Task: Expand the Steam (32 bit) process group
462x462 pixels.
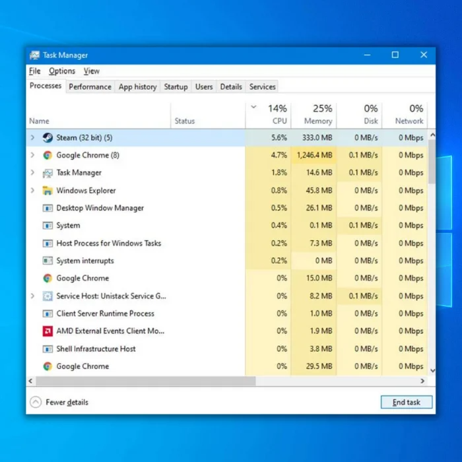Action: tap(32, 137)
